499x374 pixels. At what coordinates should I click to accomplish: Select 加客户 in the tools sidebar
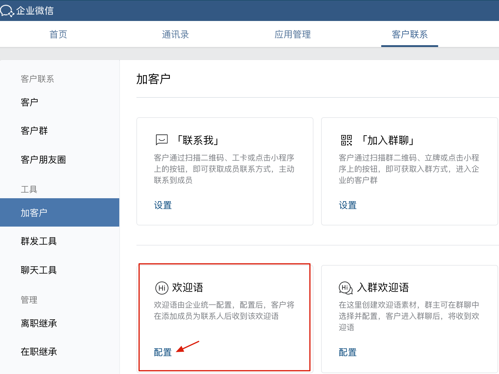pos(34,213)
